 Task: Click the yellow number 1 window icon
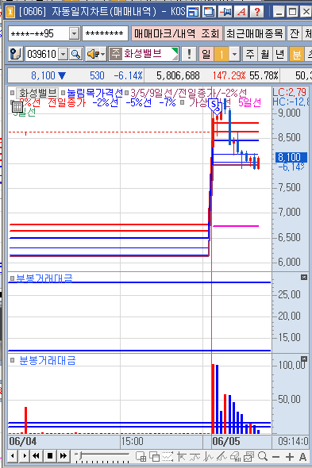point(10,12)
